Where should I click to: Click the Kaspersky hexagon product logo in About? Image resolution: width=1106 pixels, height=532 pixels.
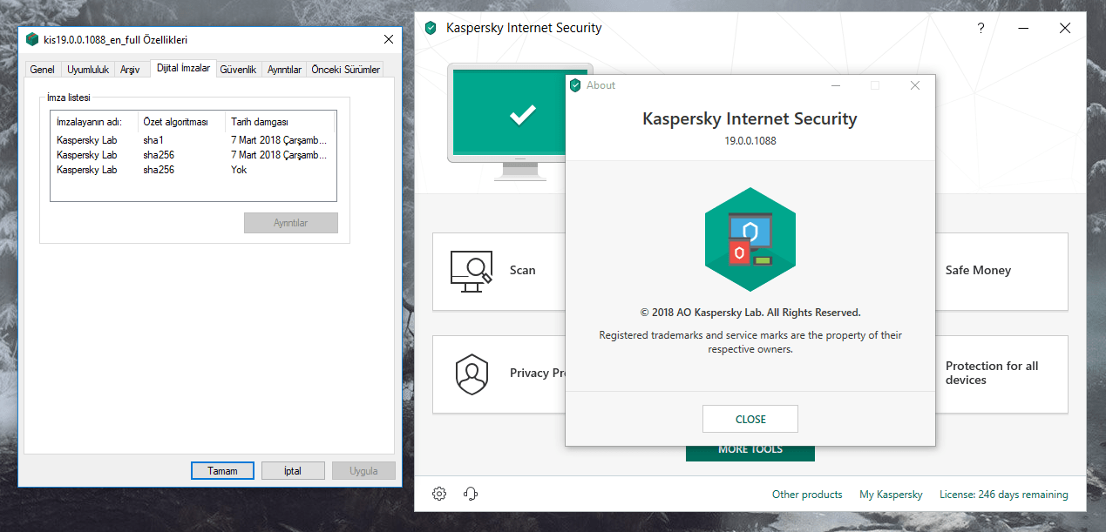coord(750,239)
